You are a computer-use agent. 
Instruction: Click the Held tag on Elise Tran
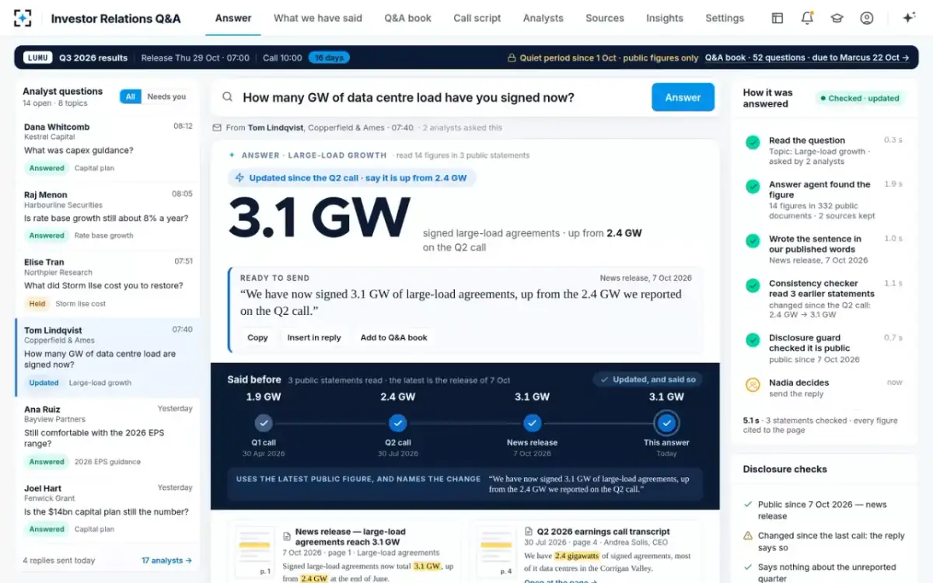(37, 303)
